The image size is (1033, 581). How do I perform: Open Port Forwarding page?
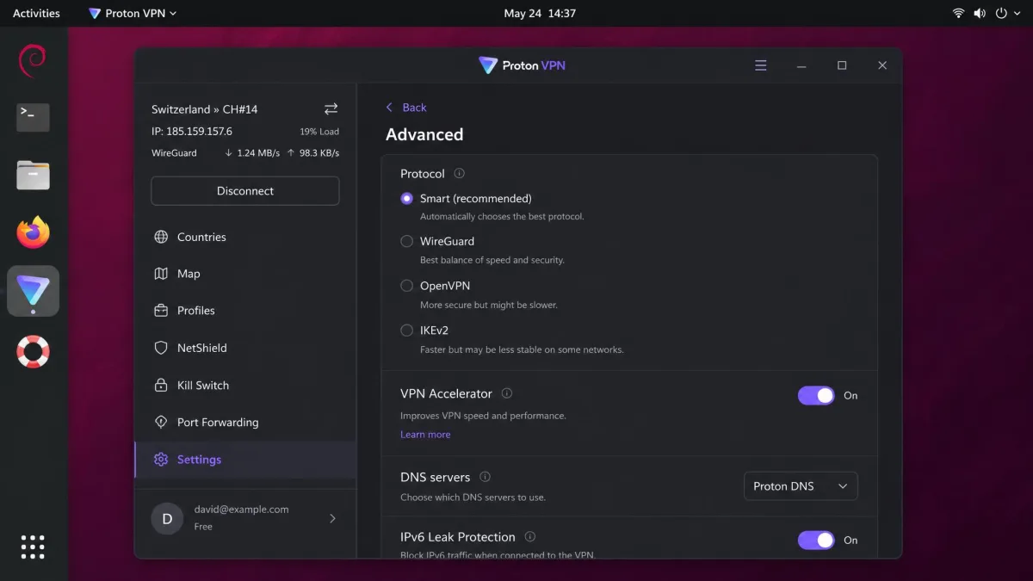tap(245, 423)
